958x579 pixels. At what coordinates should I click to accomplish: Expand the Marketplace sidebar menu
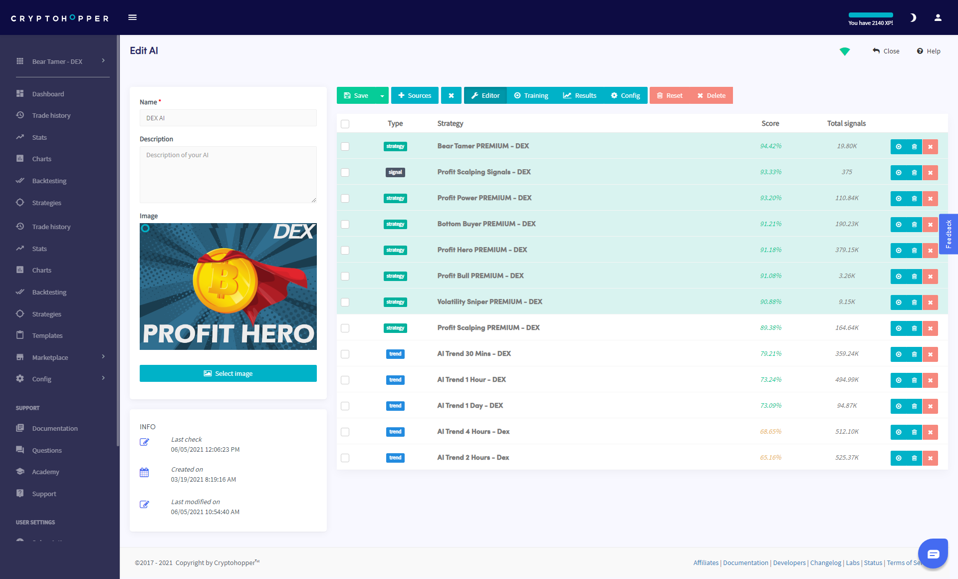pos(60,357)
